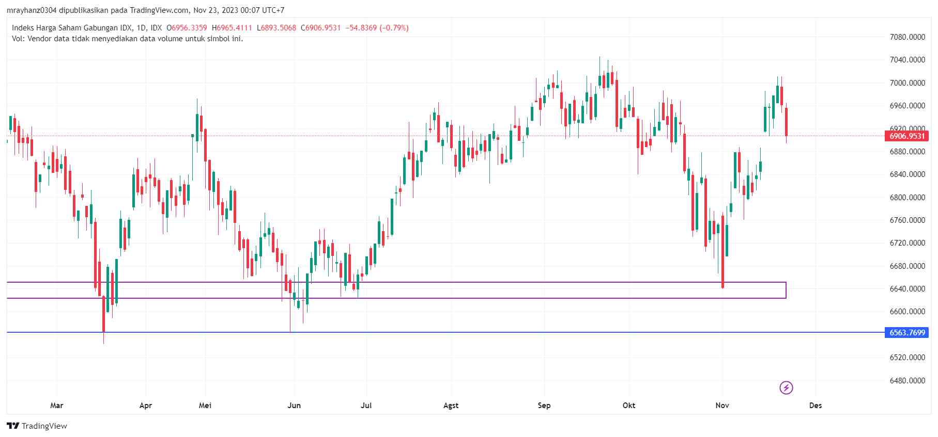Screen dimensions: 938x437
Task: Click the purple lightning bolt icon
Action: tap(786, 387)
